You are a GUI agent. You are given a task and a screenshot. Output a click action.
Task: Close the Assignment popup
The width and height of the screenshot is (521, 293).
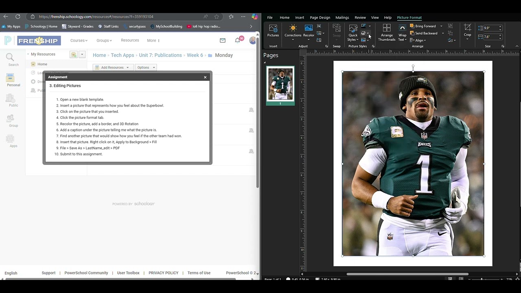(x=205, y=77)
